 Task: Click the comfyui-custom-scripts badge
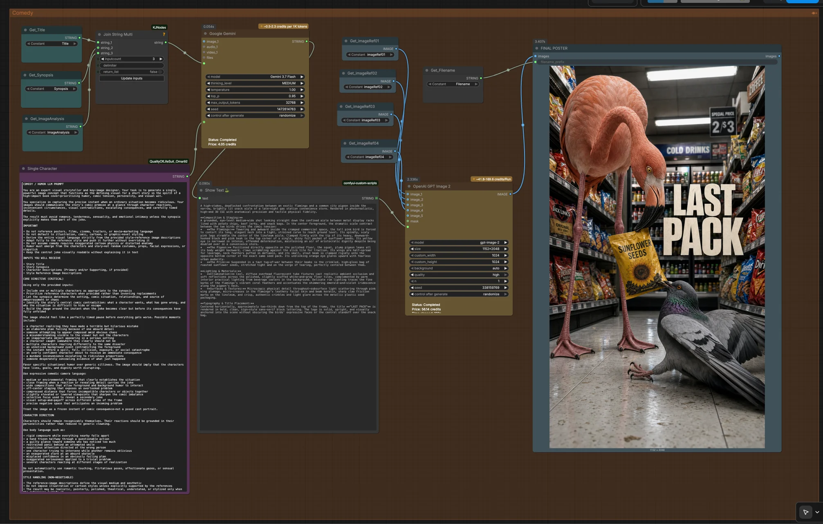click(360, 183)
